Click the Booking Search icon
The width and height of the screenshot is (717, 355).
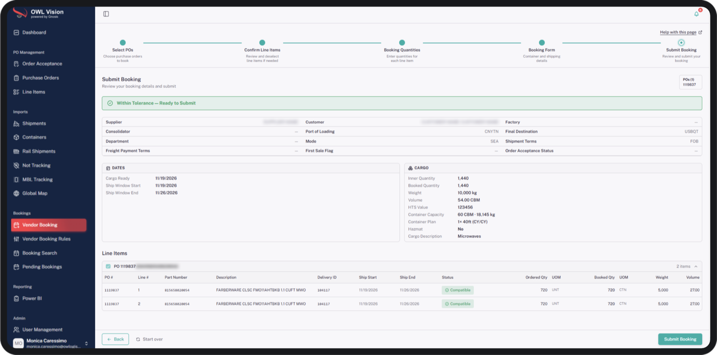click(16, 253)
